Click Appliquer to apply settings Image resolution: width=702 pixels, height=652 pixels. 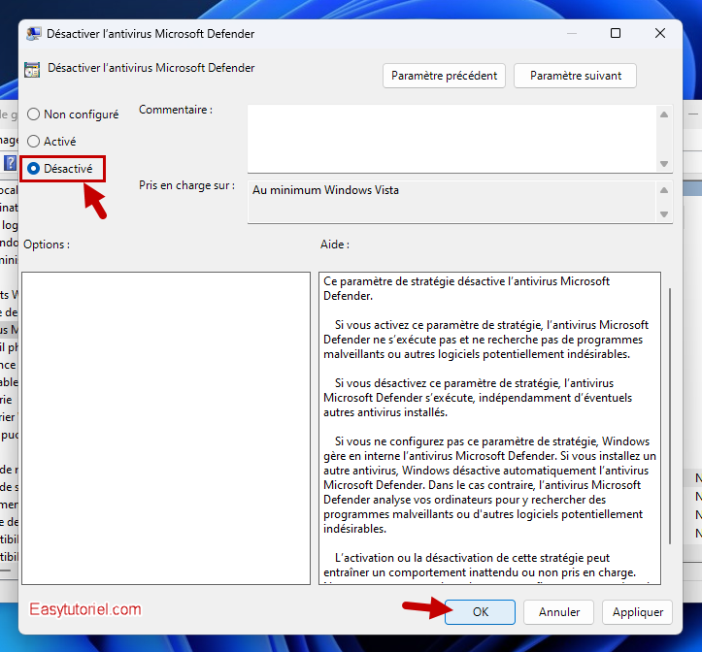(x=637, y=611)
